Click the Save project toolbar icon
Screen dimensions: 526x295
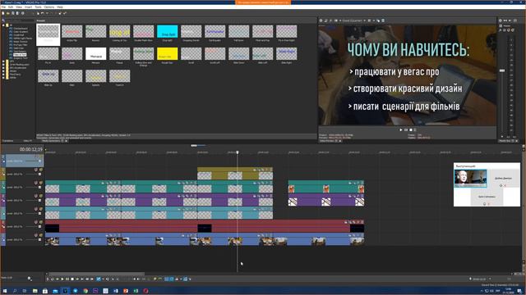tap(13, 13)
